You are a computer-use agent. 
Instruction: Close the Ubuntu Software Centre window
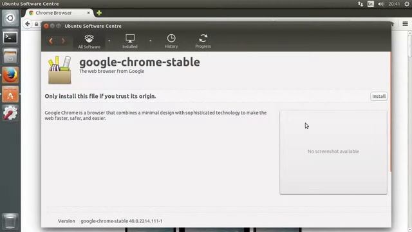click(46, 26)
